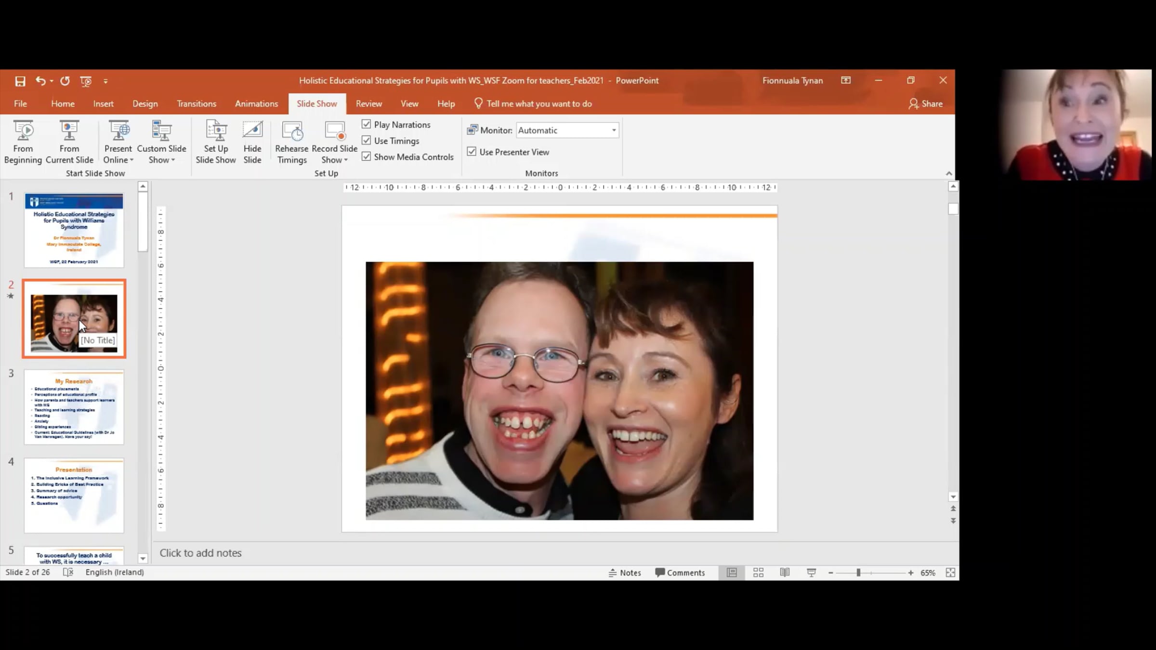1156x650 pixels.
Task: Click the Present Online icon
Action: click(118, 131)
